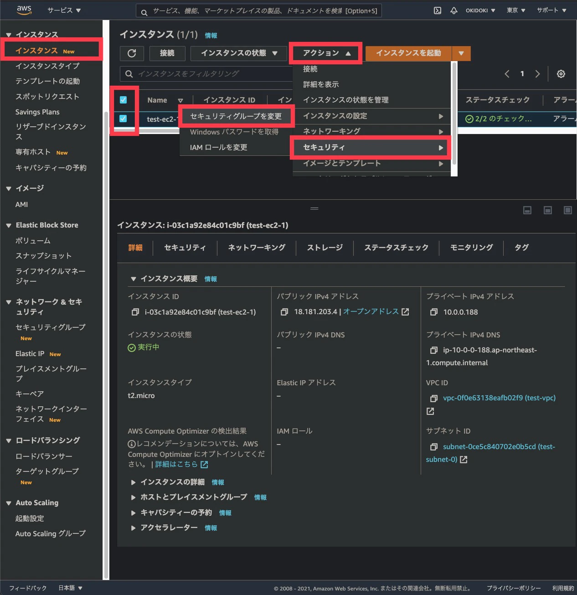The image size is (577, 595).
Task: Open セキュリティグループ in sidebar
Action: tap(51, 327)
